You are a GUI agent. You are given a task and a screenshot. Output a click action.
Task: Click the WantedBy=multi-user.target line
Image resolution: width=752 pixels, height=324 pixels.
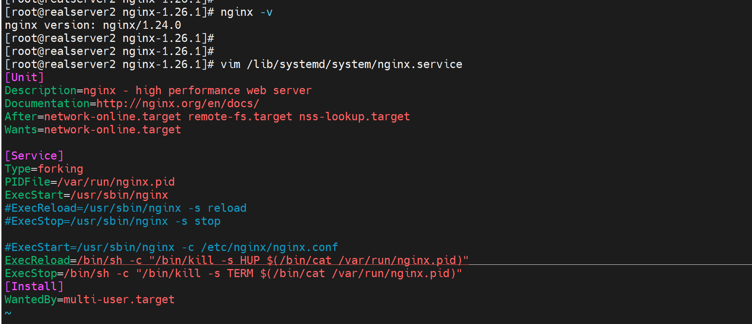(90, 299)
